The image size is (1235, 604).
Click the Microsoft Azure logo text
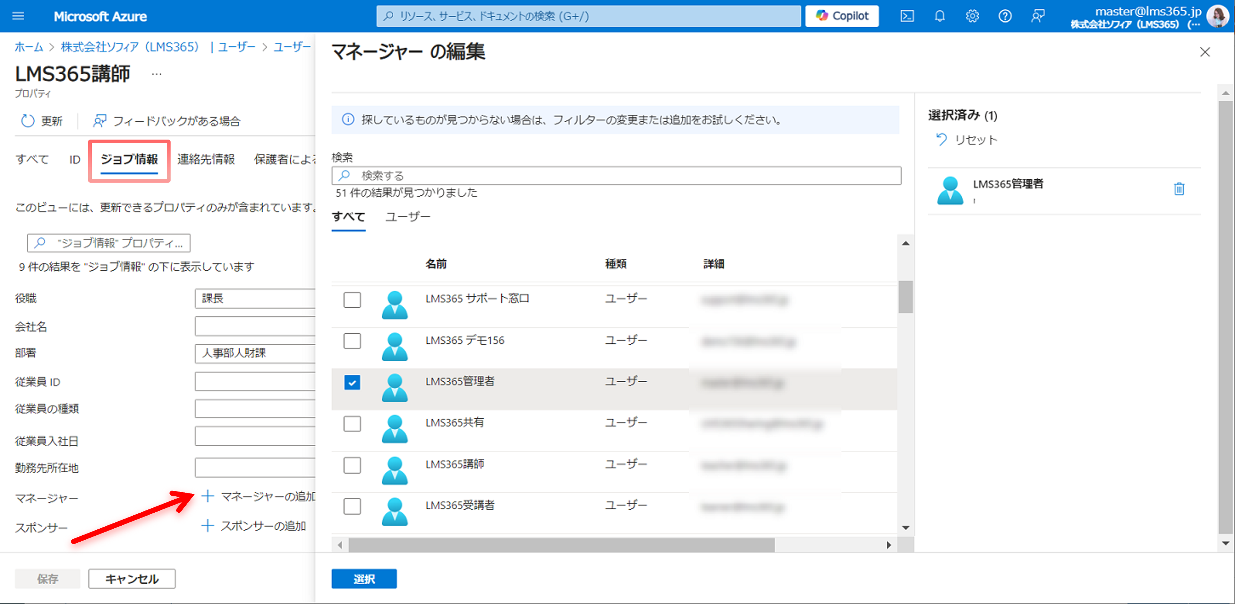coord(100,16)
